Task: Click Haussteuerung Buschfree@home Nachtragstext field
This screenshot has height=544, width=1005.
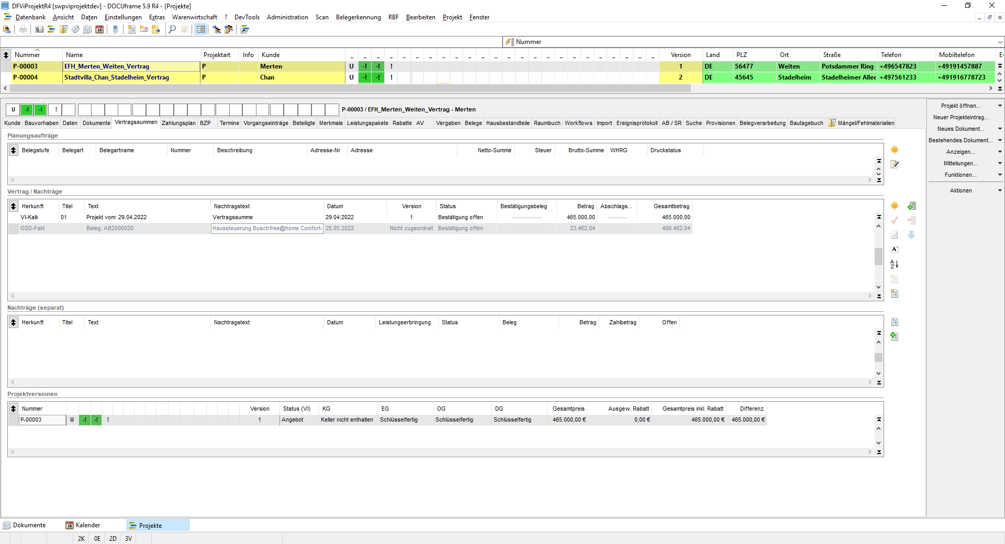Action: 267,229
